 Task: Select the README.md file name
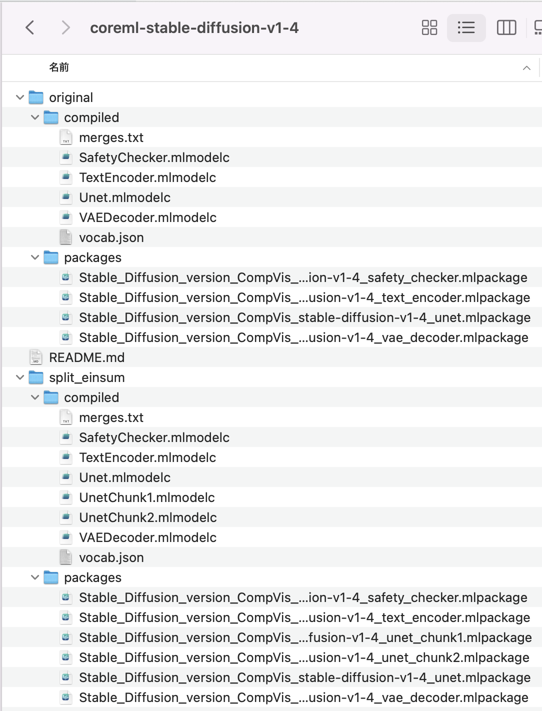(87, 357)
